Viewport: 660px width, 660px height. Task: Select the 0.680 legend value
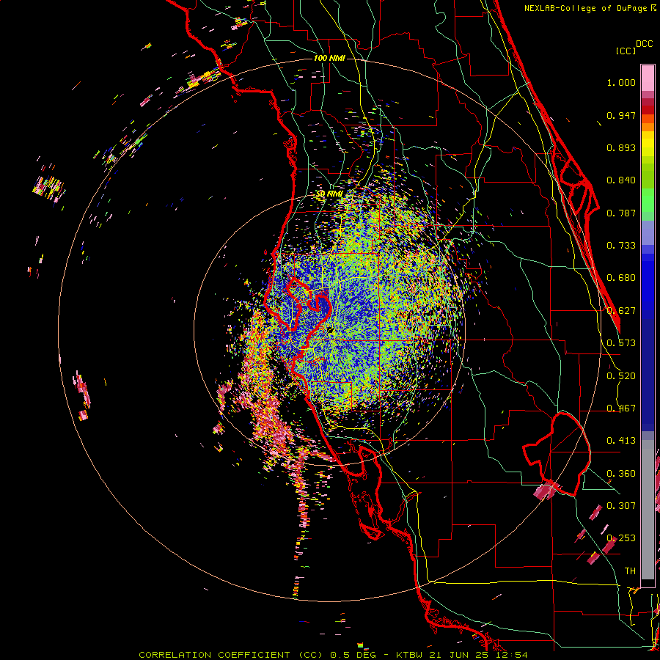[x=621, y=278]
